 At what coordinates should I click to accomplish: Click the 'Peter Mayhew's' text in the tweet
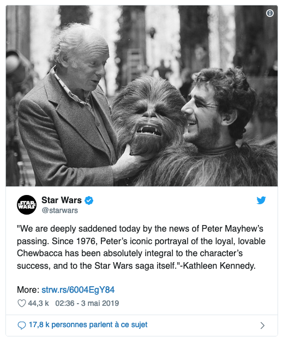point(232,229)
